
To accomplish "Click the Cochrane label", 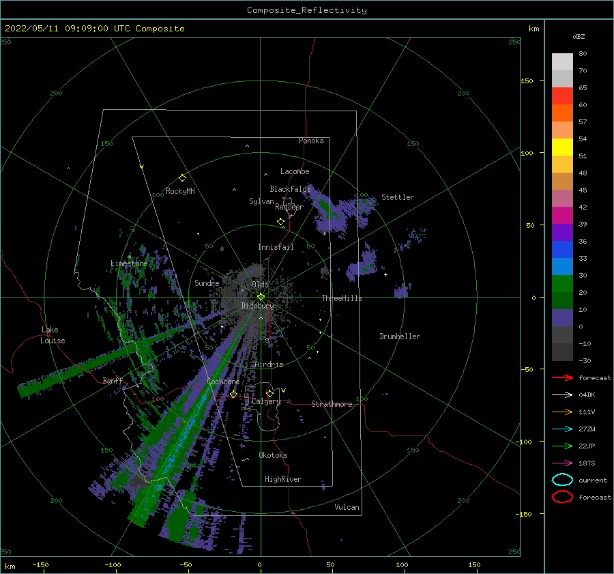I will click(223, 382).
